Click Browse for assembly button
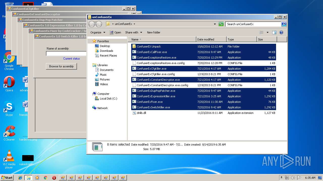This screenshot has height=181, width=323. click(61, 66)
